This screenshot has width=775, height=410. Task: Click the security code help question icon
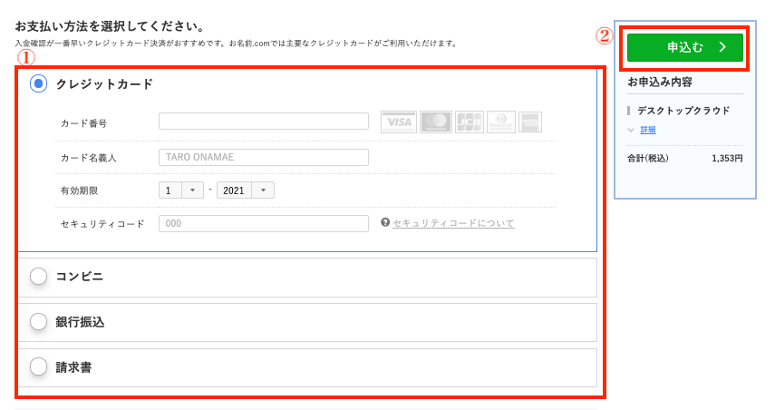(385, 222)
